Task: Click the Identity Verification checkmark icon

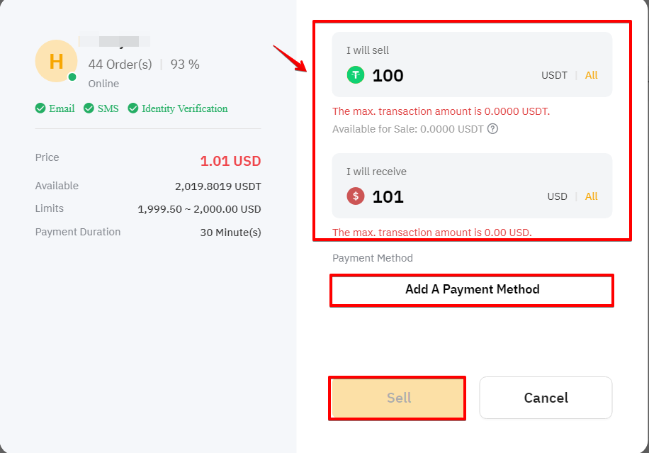Action: point(133,108)
